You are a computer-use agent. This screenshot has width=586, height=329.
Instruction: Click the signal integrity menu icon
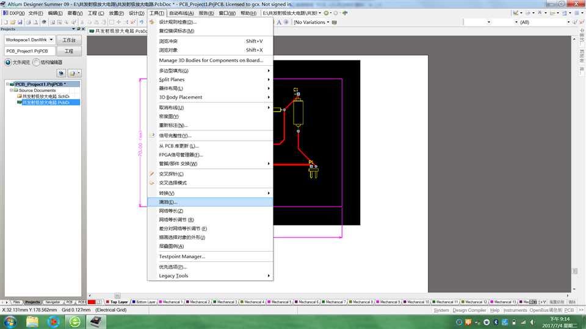pos(152,135)
